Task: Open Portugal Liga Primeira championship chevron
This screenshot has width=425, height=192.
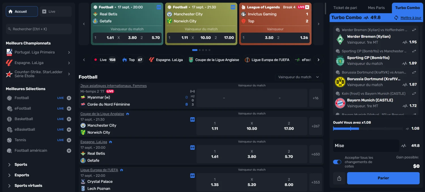Action: 69,52
